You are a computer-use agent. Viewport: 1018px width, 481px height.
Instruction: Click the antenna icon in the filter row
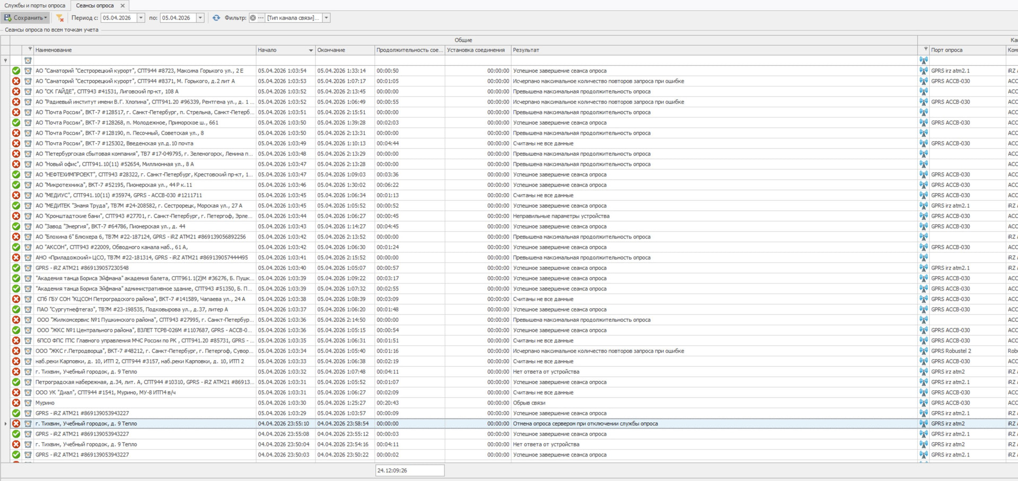[x=924, y=60]
